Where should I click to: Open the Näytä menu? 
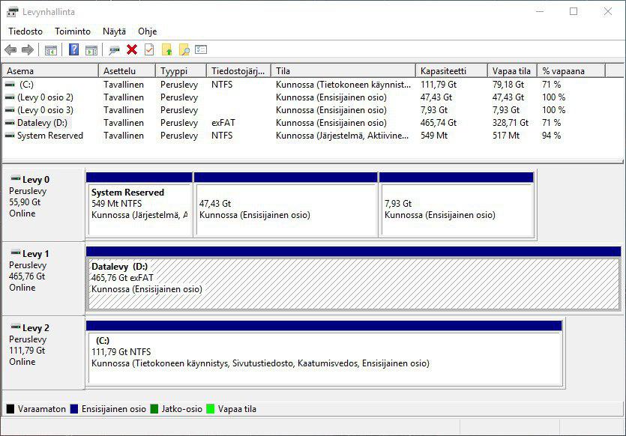[115, 31]
